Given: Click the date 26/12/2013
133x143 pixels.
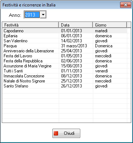Looking at the screenshot, I should pyautogui.click(x=71, y=86).
